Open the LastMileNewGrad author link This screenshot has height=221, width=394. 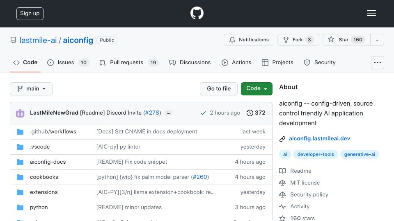coord(54,113)
